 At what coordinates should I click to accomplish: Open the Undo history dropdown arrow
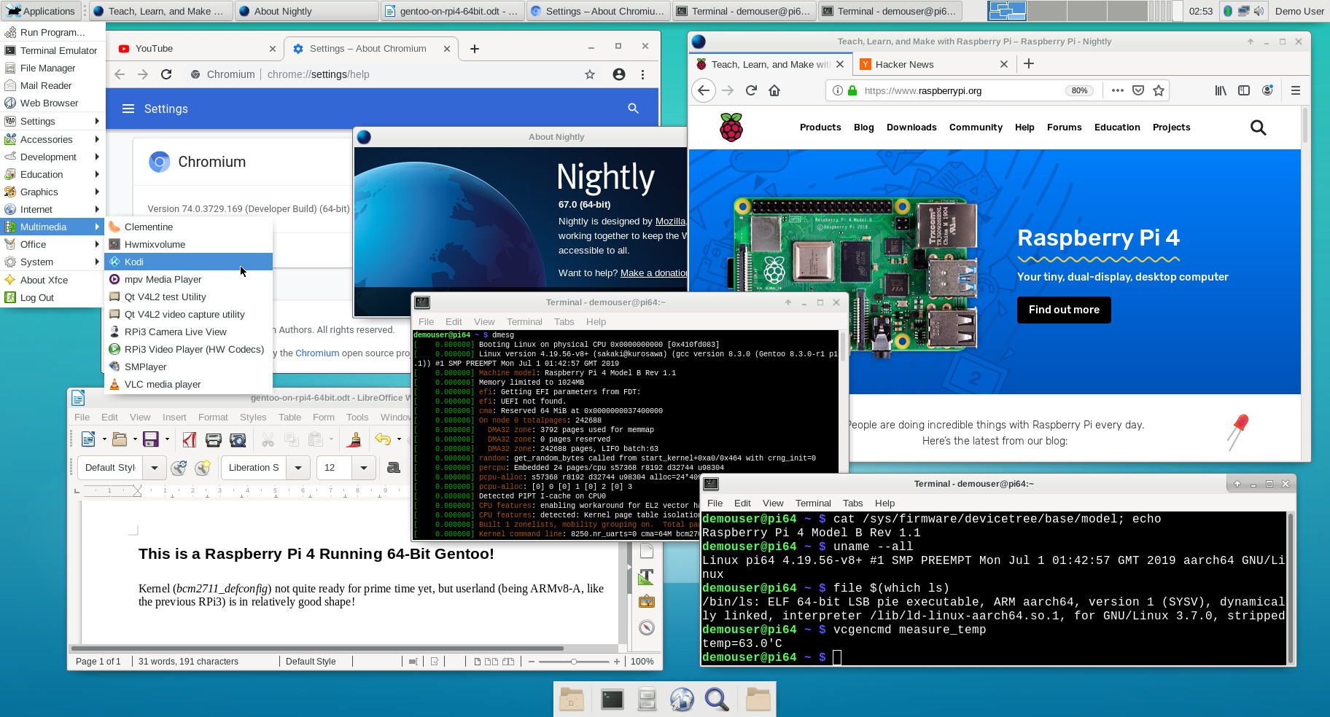click(399, 439)
